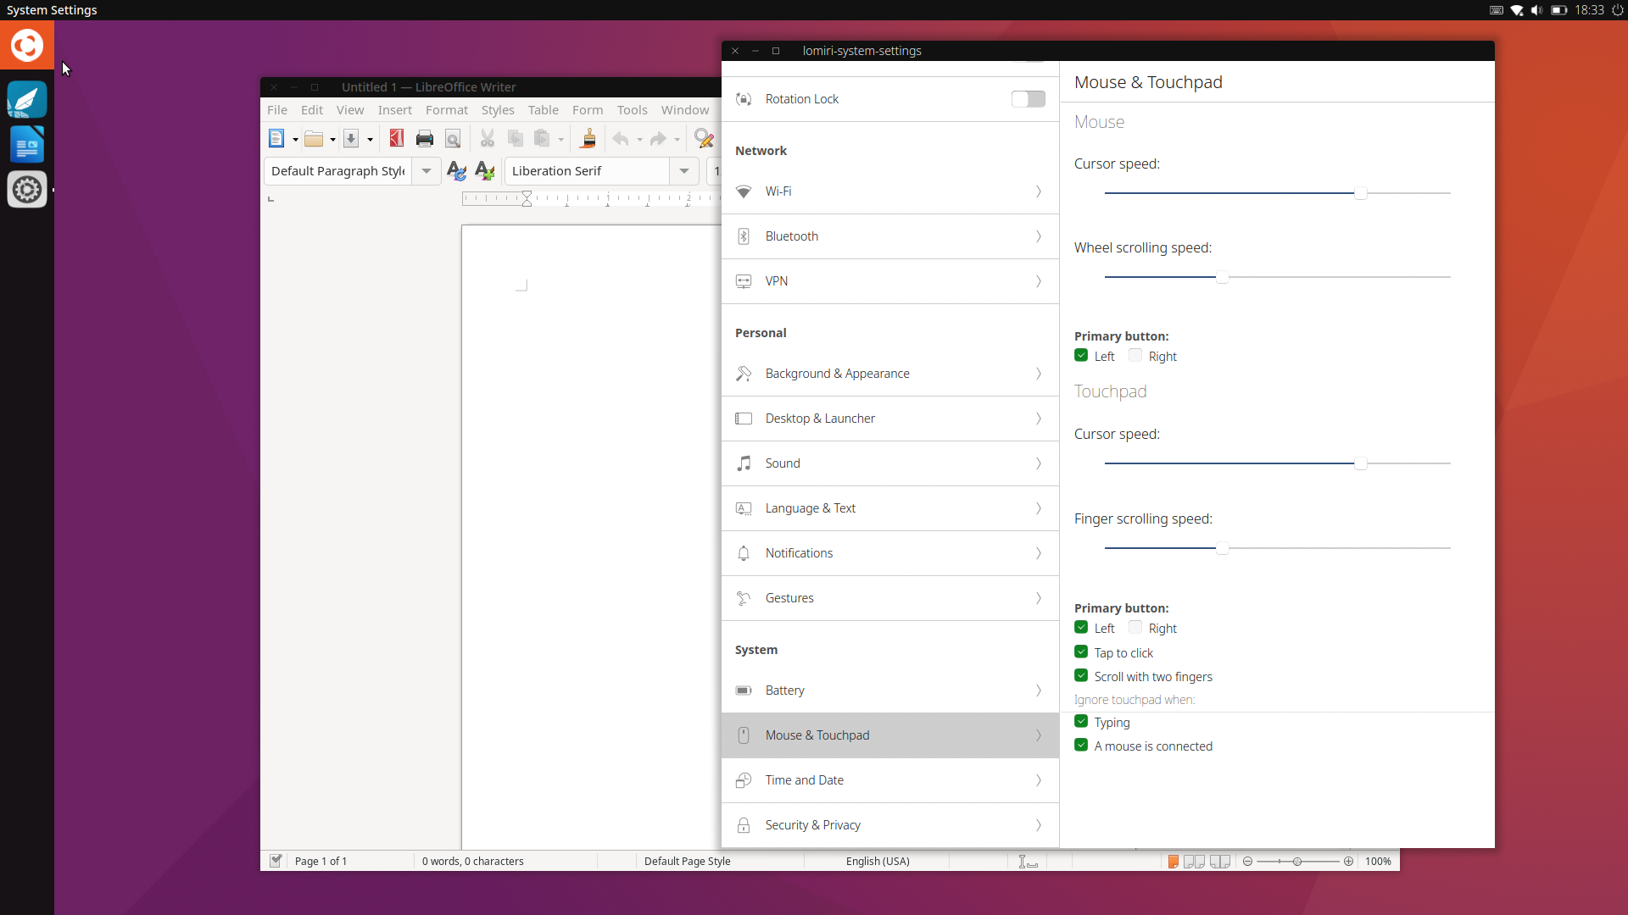Screen dimensions: 1628x915
Task: Expand the Paste options dropdown arrow
Action: (560, 140)
